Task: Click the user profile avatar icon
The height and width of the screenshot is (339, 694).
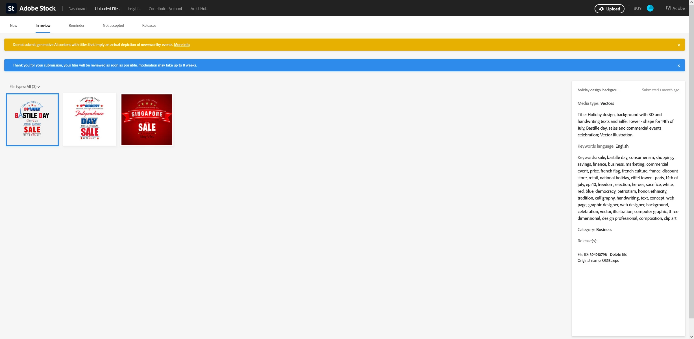Action: pyautogui.click(x=650, y=8)
